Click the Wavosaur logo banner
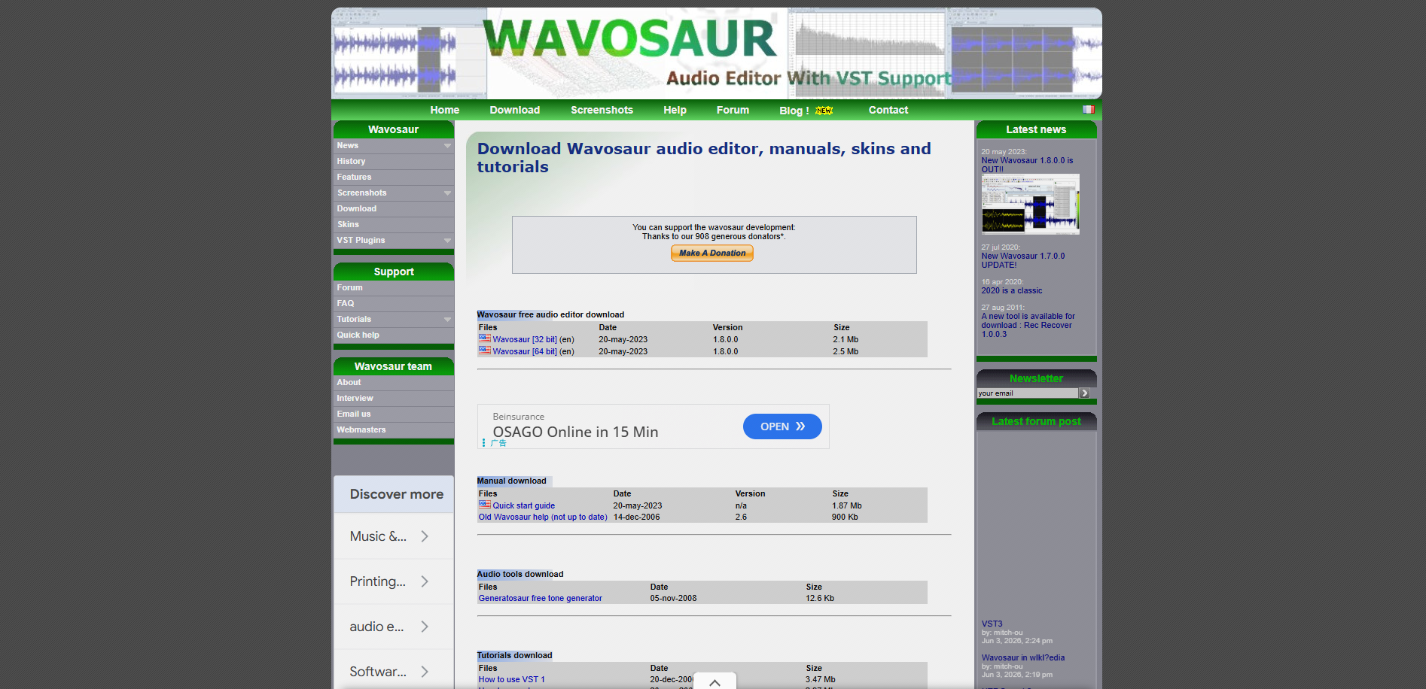The width and height of the screenshot is (1426, 689). [716, 53]
